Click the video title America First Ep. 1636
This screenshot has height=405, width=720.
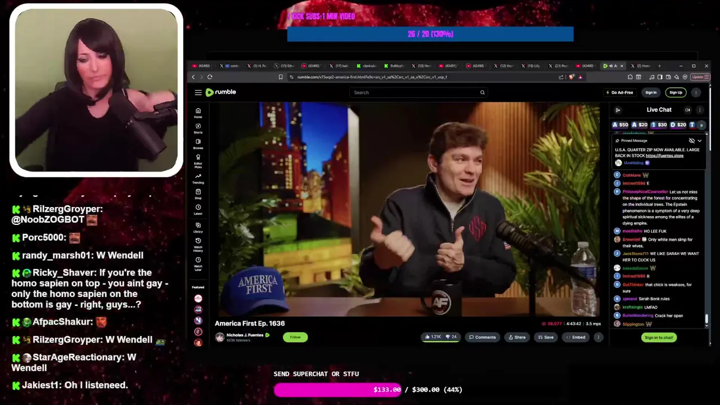(250, 323)
